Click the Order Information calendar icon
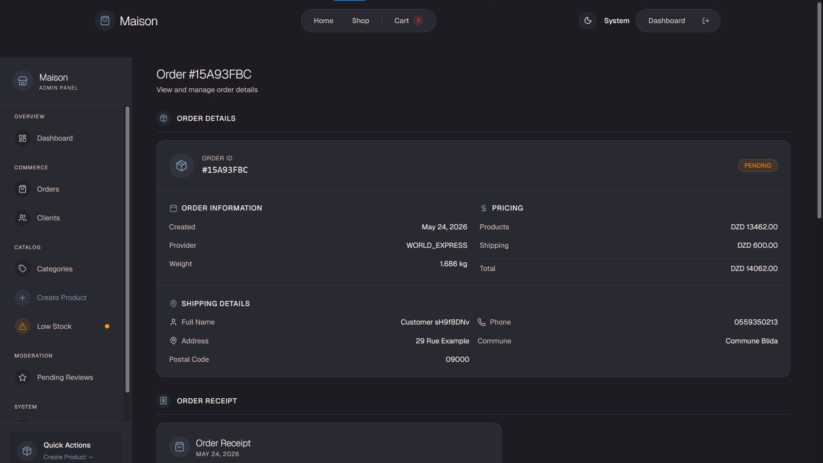823x463 pixels. [x=173, y=208]
